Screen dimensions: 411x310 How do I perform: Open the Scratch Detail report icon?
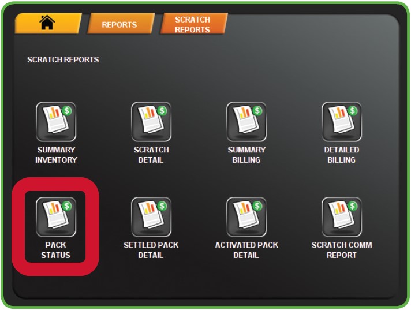pyautogui.click(x=151, y=122)
